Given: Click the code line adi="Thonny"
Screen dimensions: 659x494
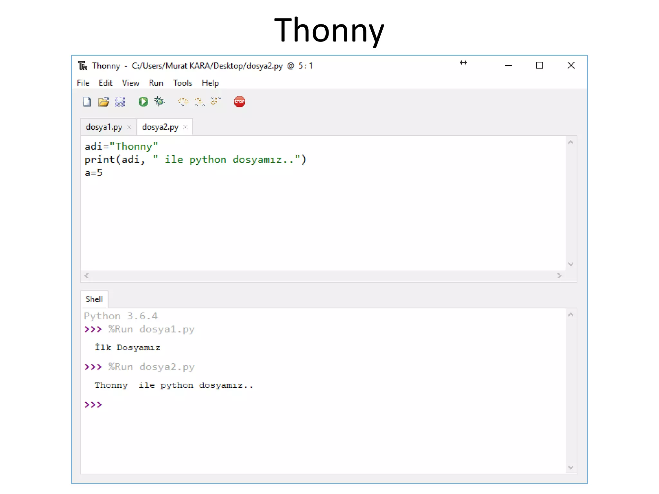Looking at the screenshot, I should pos(121,146).
